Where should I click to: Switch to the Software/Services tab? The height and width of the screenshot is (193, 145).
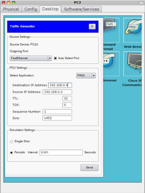point(82,9)
